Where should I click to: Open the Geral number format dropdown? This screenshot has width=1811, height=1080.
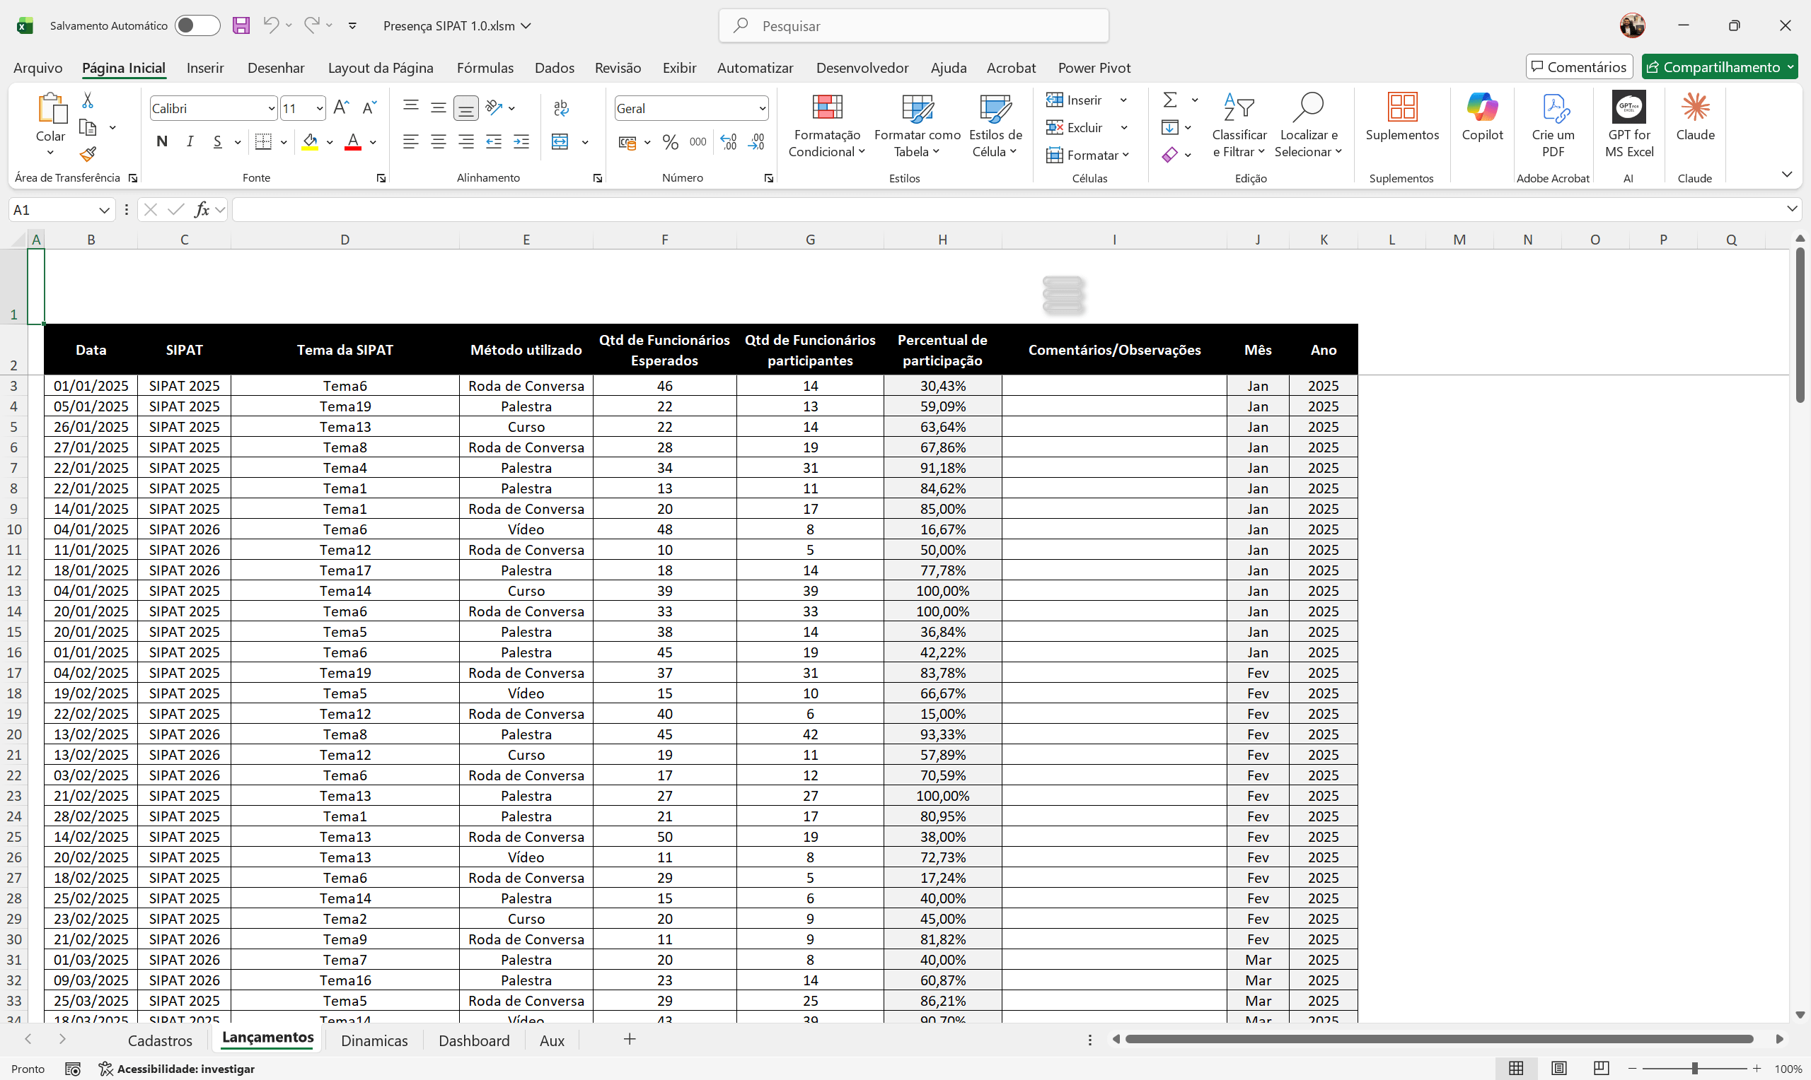pyautogui.click(x=762, y=108)
